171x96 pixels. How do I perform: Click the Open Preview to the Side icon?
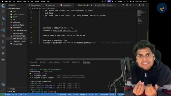coord(127,5)
